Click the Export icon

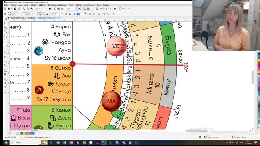click(x=58, y=9)
